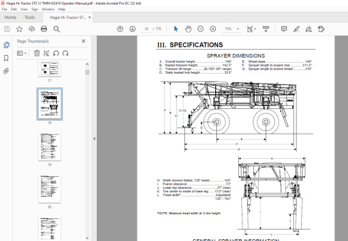Screen dimensions: 348x241
Task: Collapse the navigation pane arrow
Action: [x=94, y=138]
